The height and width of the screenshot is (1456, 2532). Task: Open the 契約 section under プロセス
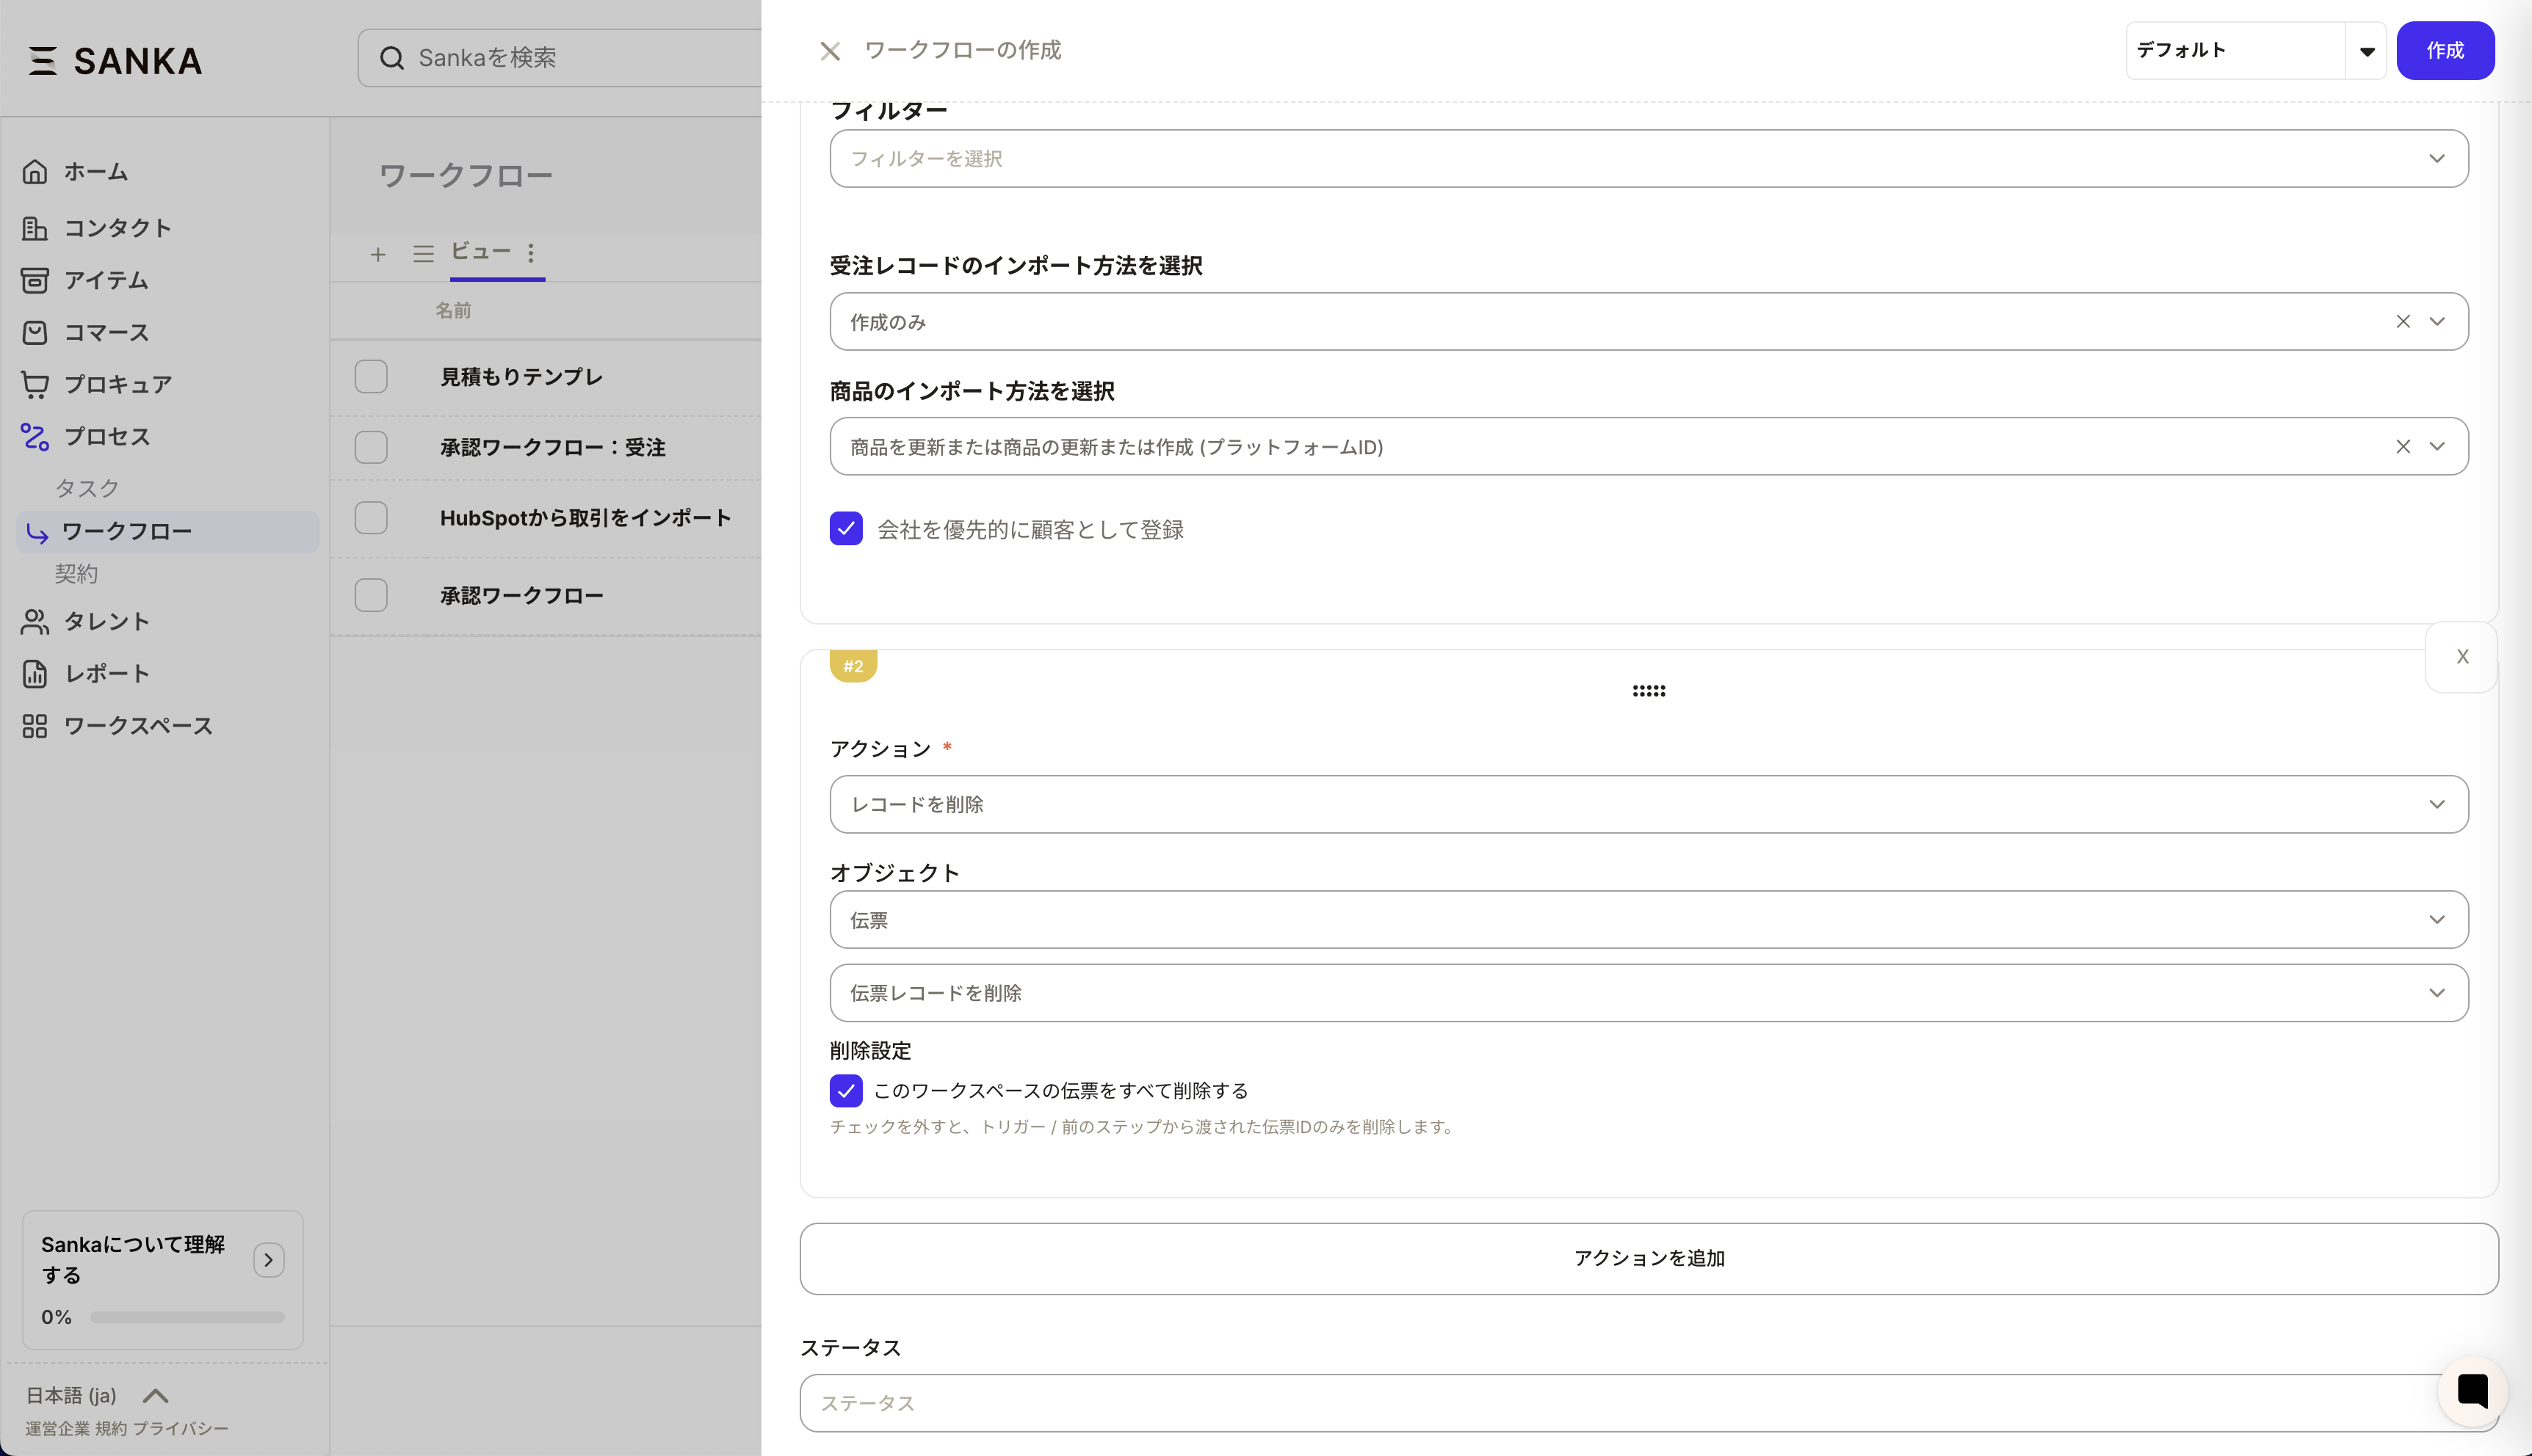[76, 573]
